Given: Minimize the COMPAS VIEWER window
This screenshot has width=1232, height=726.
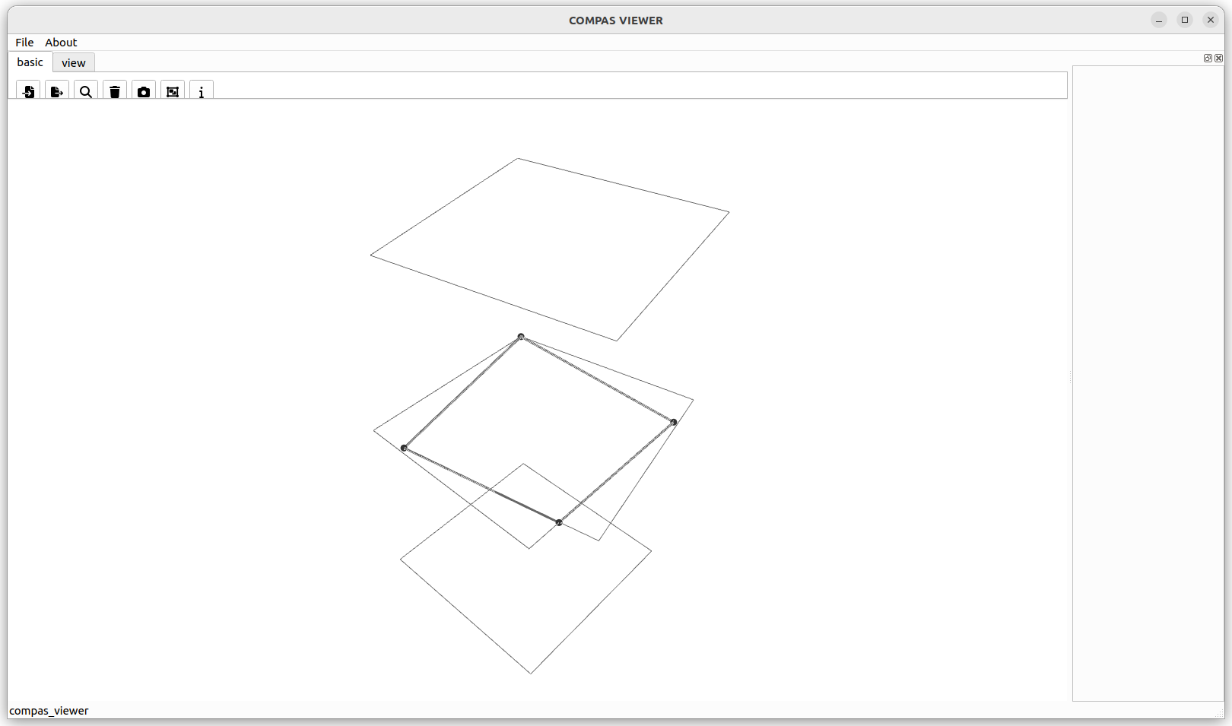Looking at the screenshot, I should pyautogui.click(x=1159, y=21).
